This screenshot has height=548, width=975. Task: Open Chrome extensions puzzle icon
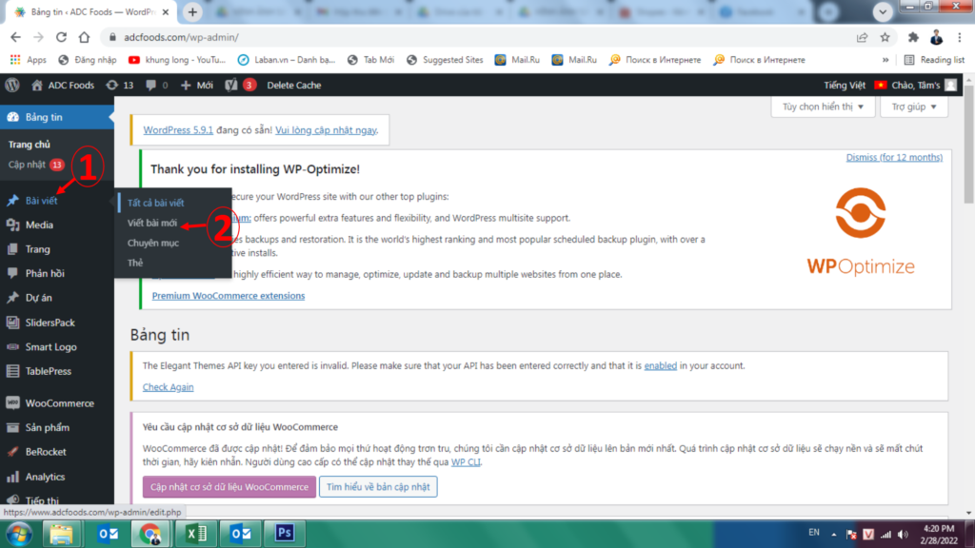(x=913, y=37)
